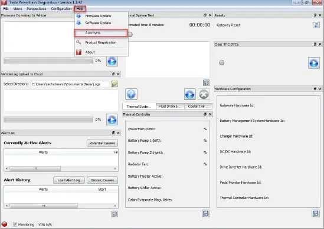Click the Thermal System Test status circle

click(x=130, y=34)
